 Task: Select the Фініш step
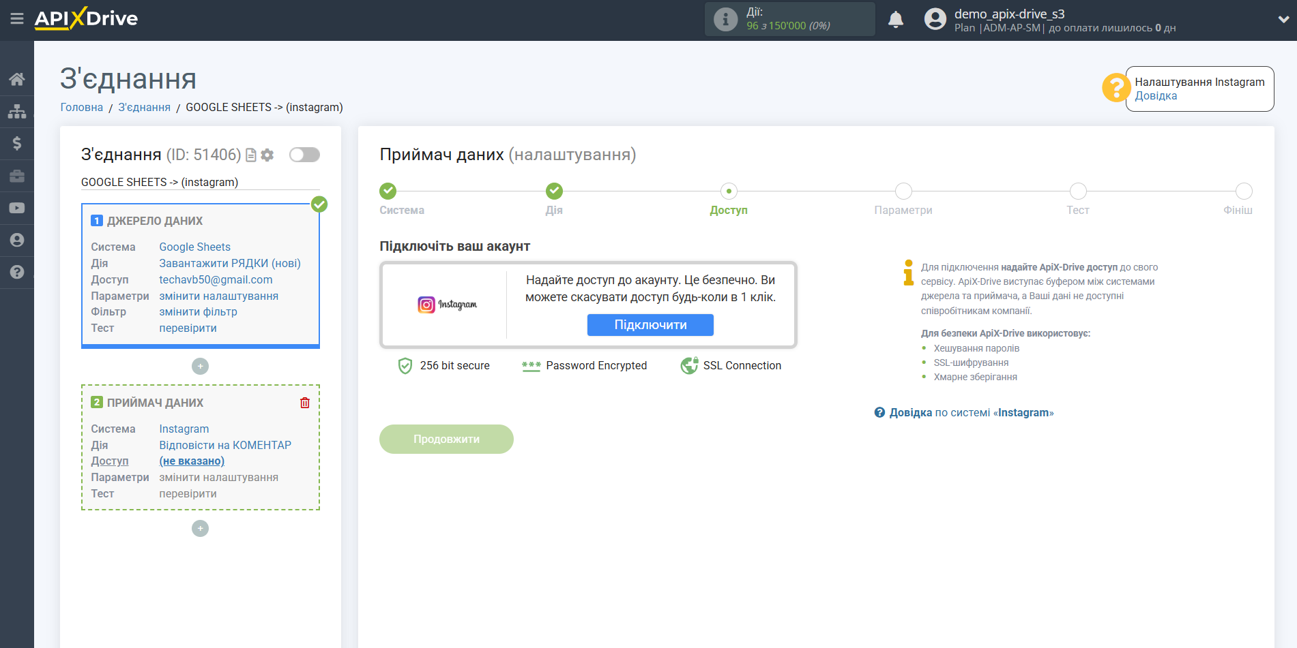pyautogui.click(x=1244, y=191)
